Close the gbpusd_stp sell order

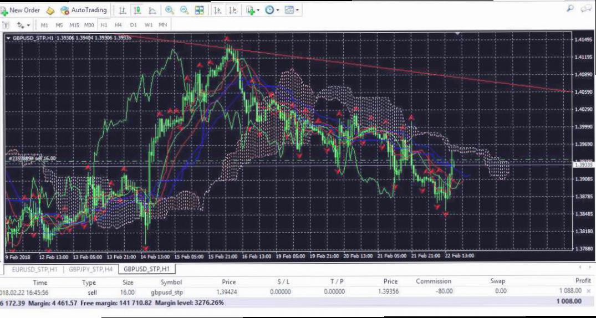589,291
